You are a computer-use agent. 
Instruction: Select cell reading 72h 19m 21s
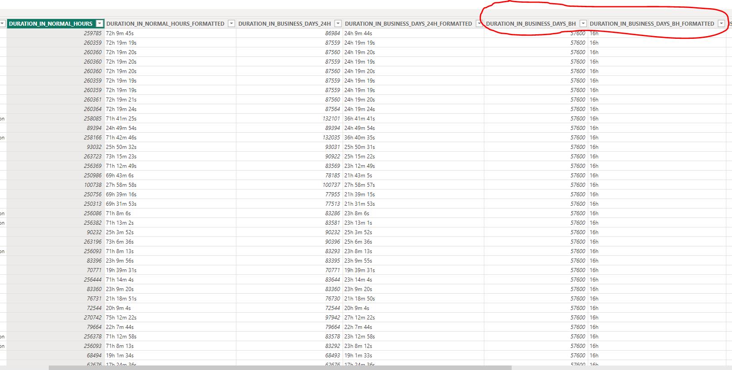tap(170, 100)
